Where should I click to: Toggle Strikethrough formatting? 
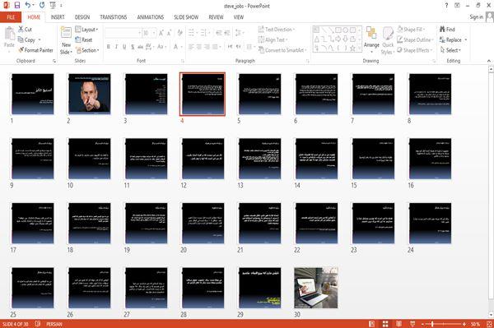141,47
